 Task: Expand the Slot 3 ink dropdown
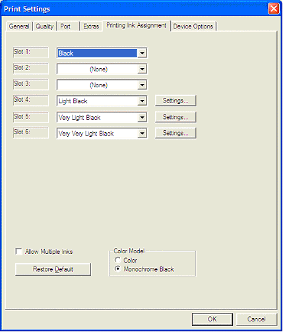point(142,85)
